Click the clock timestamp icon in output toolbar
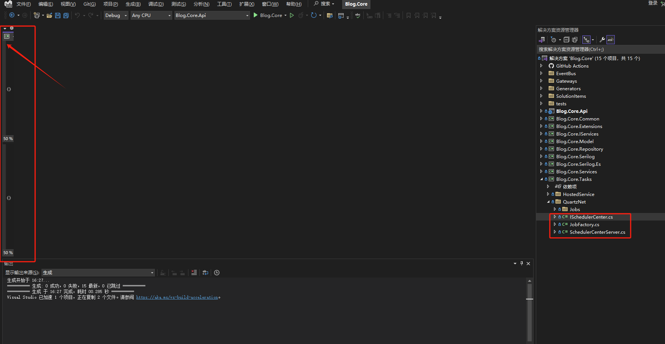 217,273
